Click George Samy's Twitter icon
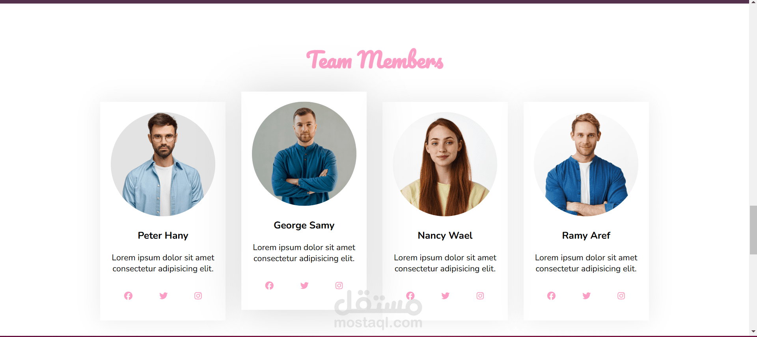This screenshot has height=337, width=757. click(304, 285)
